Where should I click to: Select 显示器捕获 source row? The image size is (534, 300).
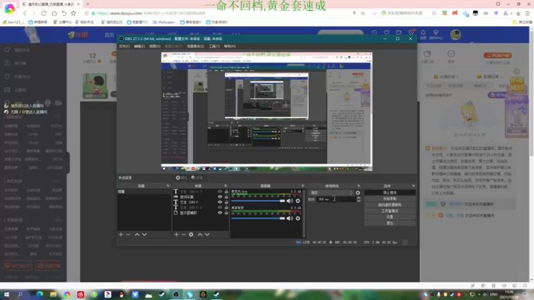[x=201, y=213]
